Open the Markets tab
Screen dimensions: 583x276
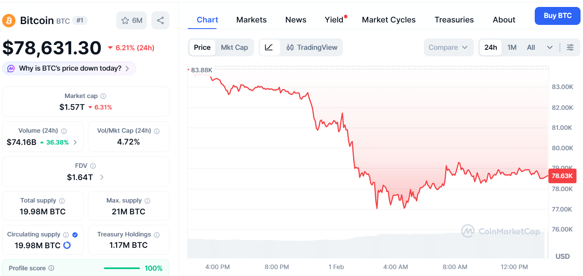tap(251, 20)
